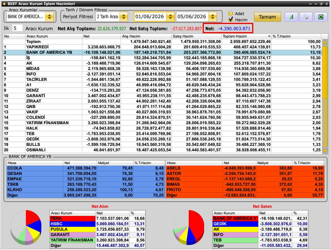Select the BANK OF AMERICA YB table row

162,52
